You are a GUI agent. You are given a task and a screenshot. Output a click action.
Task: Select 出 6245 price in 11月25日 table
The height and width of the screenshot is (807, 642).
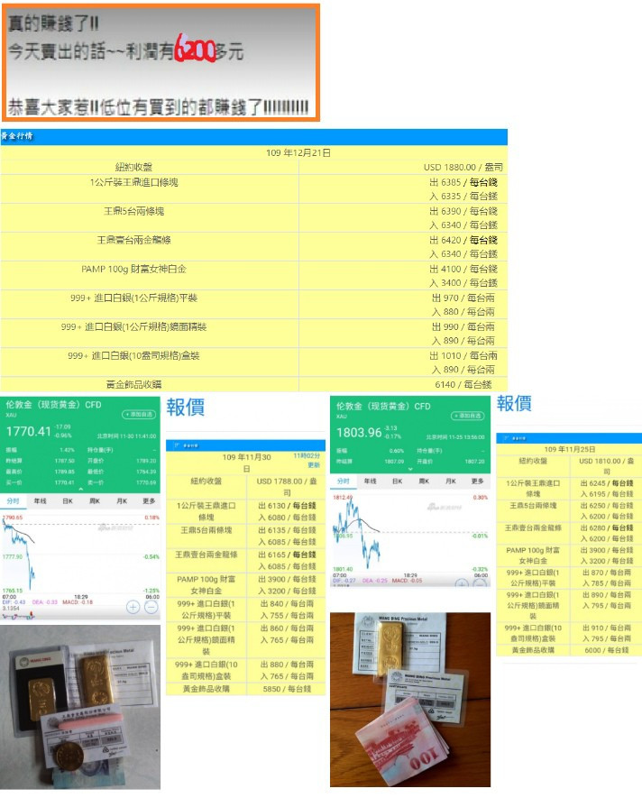(x=607, y=482)
